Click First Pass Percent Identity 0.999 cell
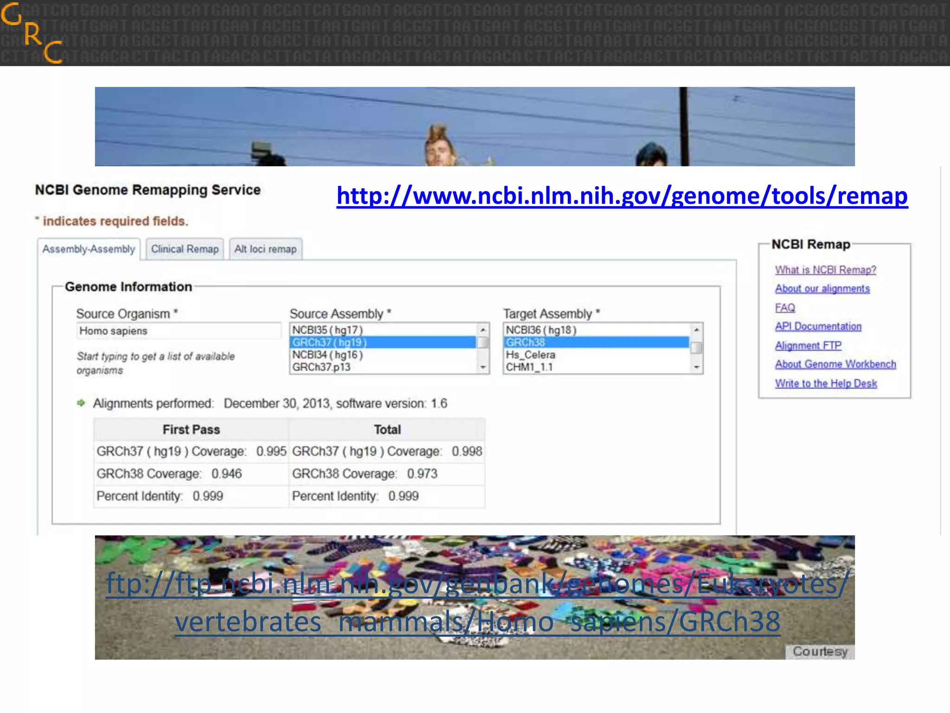The height and width of the screenshot is (713, 950). tap(191, 496)
